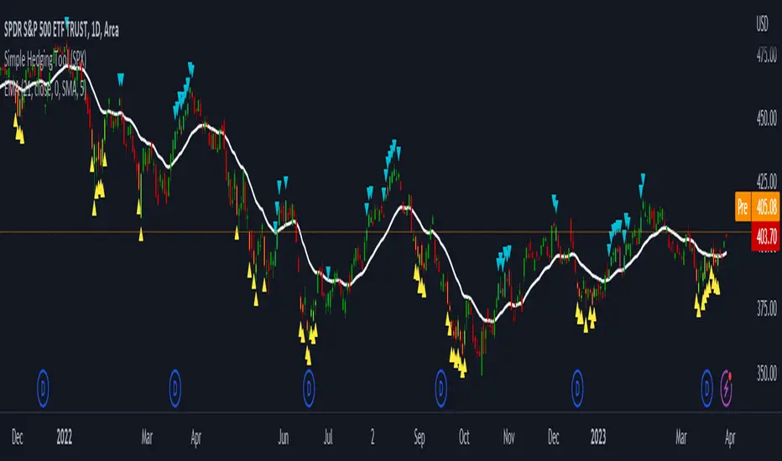Click the Jul label on time axis
Screen dimensions: 782x461
point(328,438)
